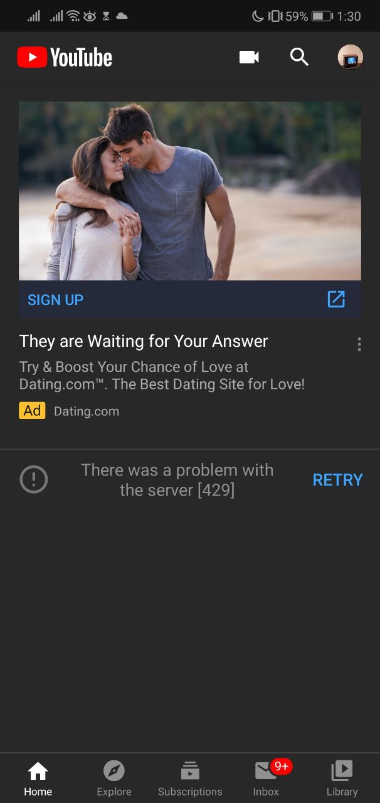This screenshot has height=803, width=380.
Task: Tap the external link icon on the ad
Action: (336, 299)
